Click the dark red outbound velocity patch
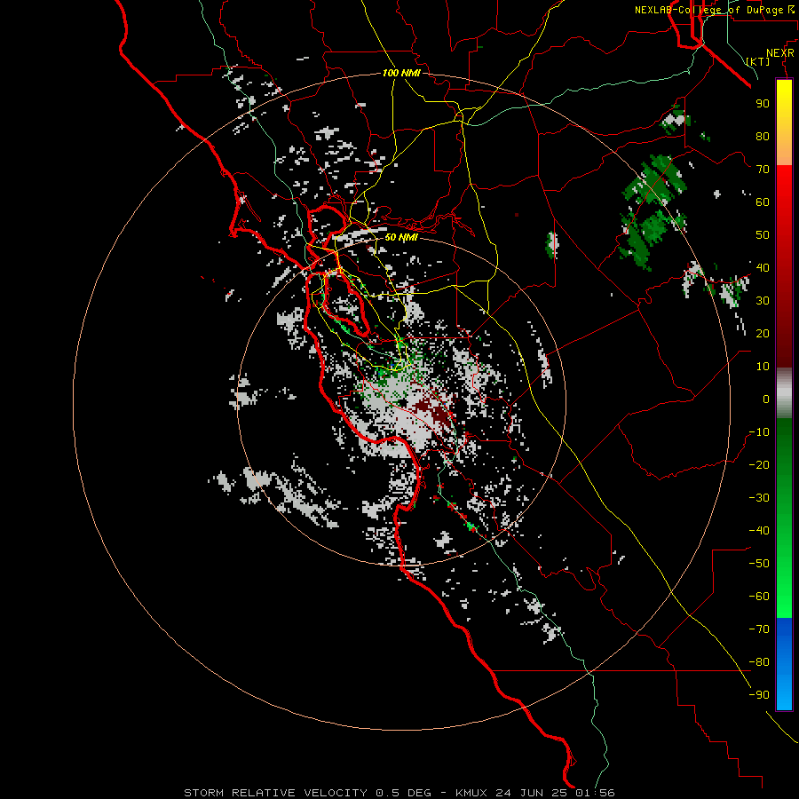Screen dimensions: 799x799 435,414
